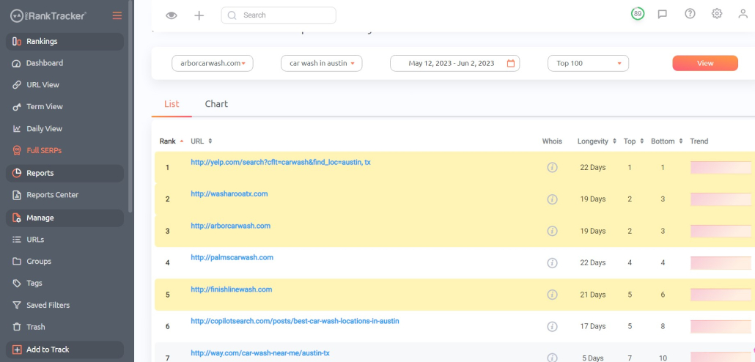The image size is (755, 362).
Task: Click Whois info icon for palmscarwash.com row
Action: click(x=552, y=263)
